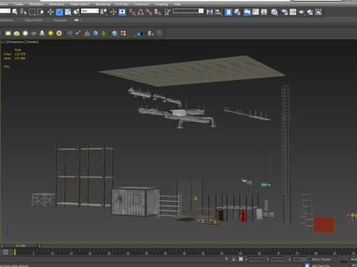Select the Select and Move tool
Screen dimensions: 357x267
point(51,12)
